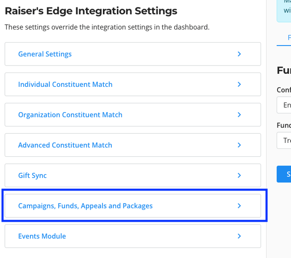Image resolution: width=291 pixels, height=258 pixels.
Task: Click the field starting with "En" on right
Action: point(284,105)
